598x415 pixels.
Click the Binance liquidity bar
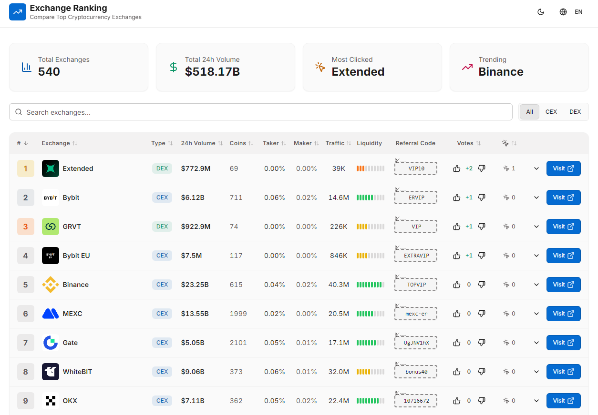coord(371,285)
